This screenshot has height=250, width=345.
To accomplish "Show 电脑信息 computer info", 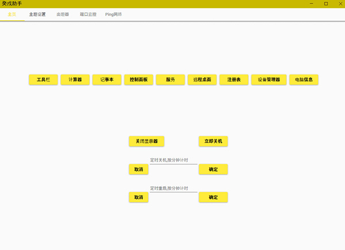I will (x=304, y=79).
